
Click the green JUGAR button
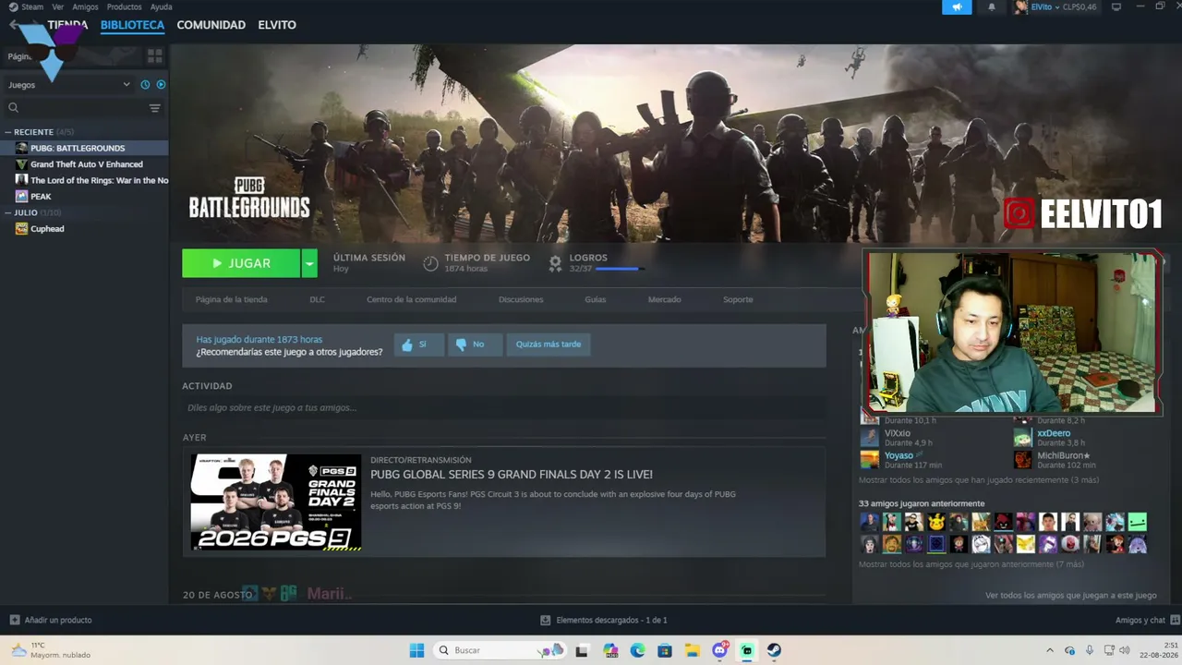click(241, 263)
